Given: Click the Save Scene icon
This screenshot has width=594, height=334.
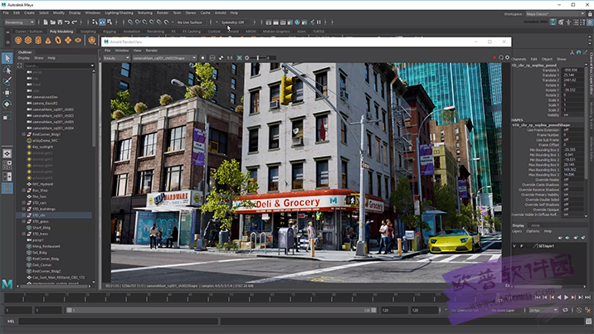Looking at the screenshot, I should (60, 22).
